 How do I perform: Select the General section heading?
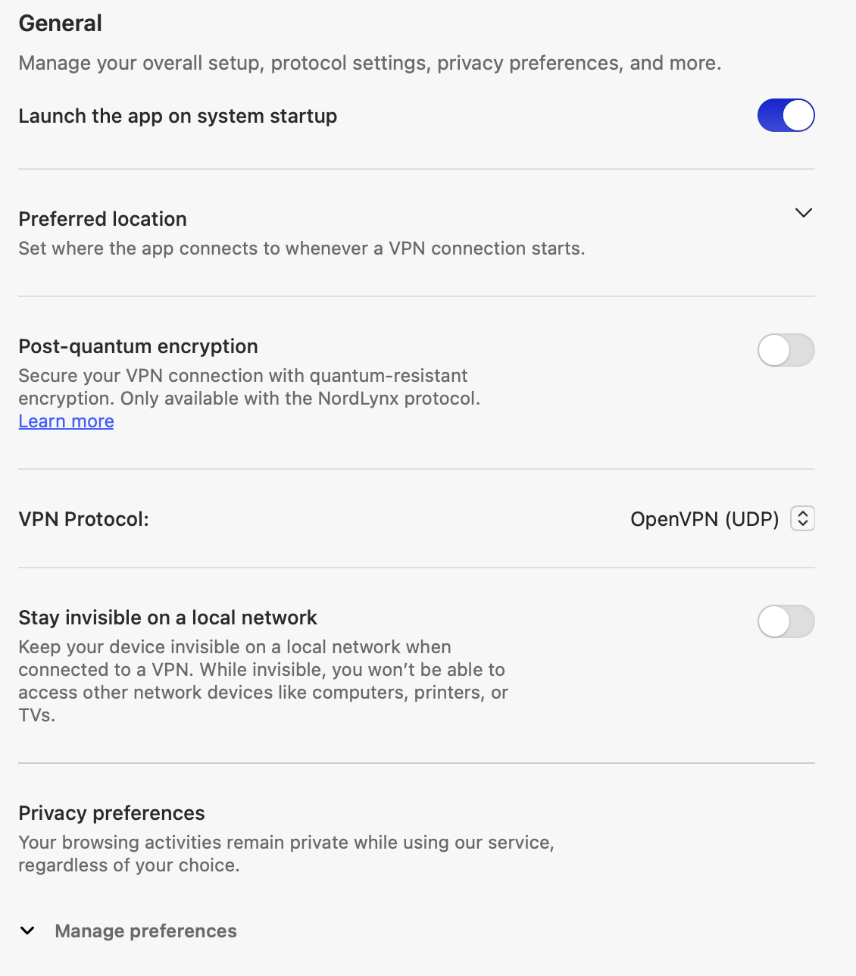point(60,23)
